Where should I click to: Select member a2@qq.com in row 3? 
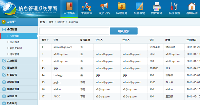click(61, 61)
